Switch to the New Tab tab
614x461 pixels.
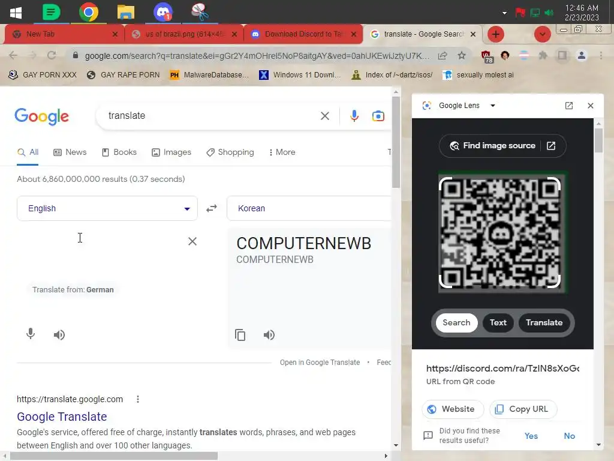[64, 34]
